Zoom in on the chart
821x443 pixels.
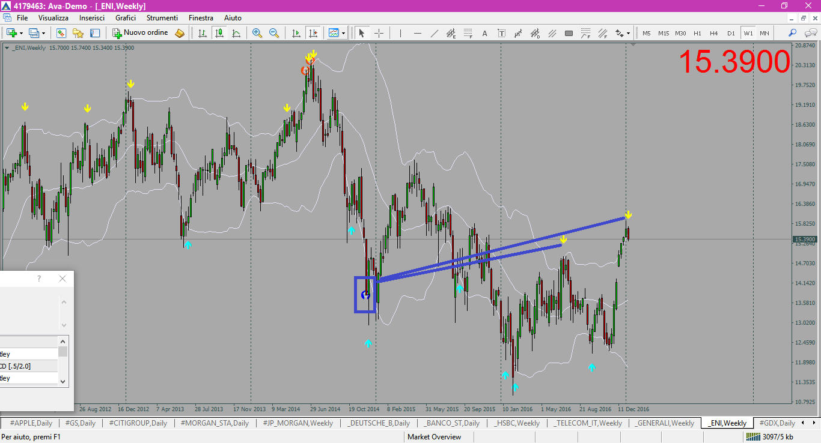coord(257,33)
